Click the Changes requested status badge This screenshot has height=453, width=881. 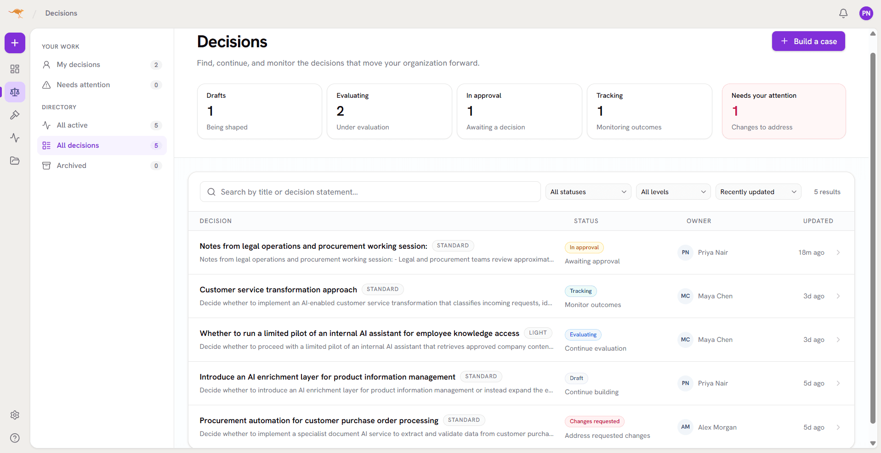595,421
